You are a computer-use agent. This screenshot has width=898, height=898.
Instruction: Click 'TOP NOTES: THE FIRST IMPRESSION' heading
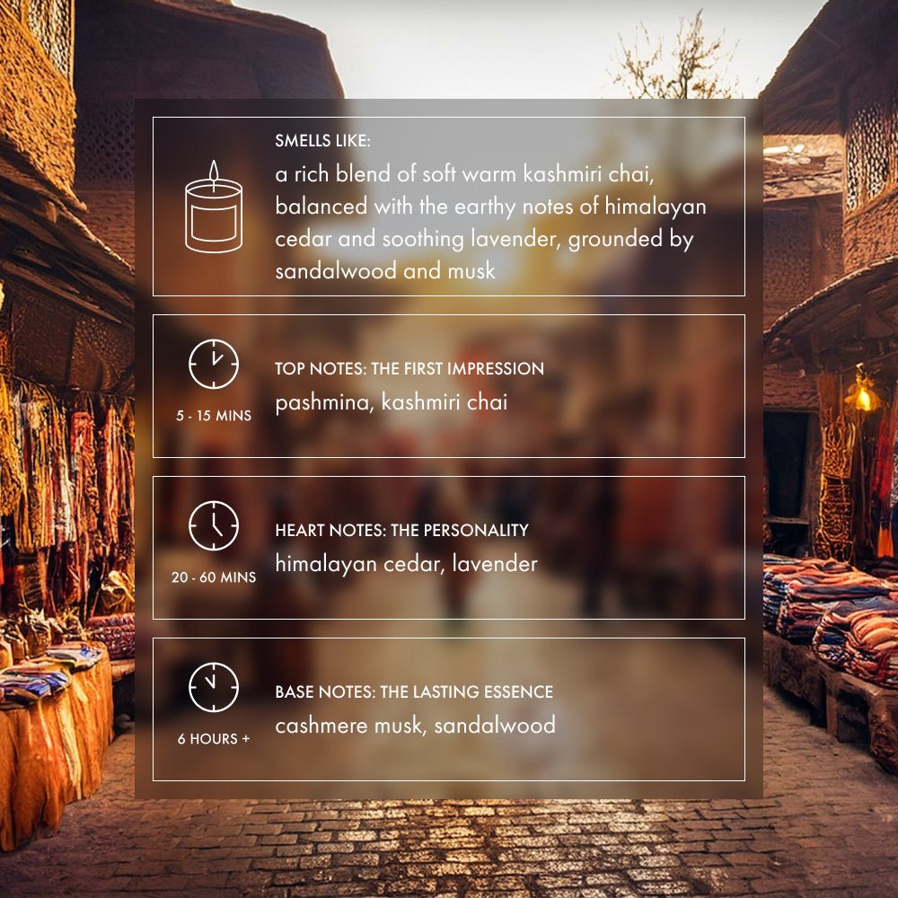coord(409,368)
